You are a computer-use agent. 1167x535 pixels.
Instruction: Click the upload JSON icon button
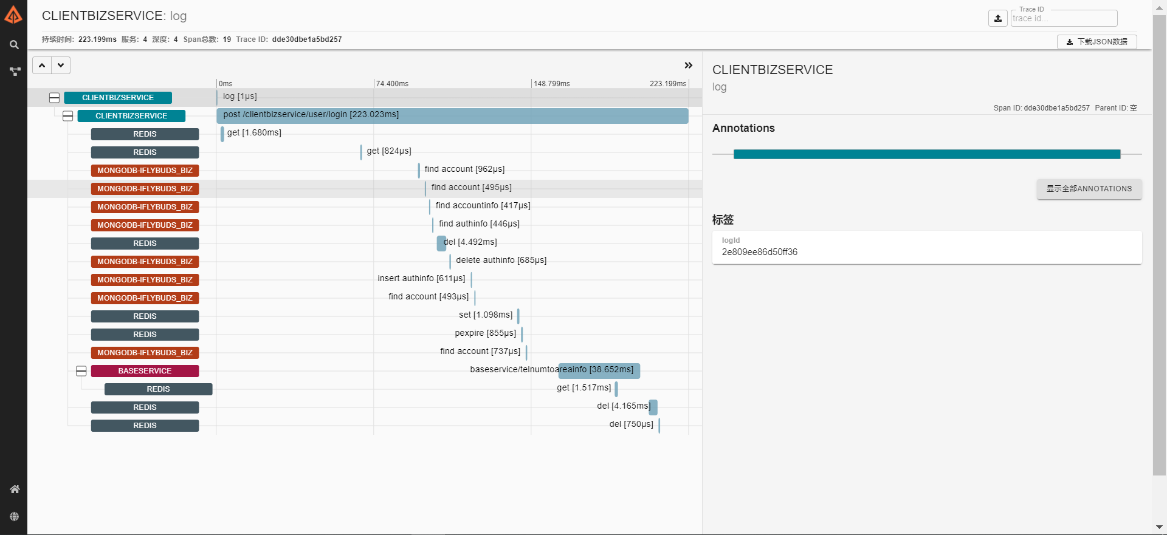(x=997, y=18)
